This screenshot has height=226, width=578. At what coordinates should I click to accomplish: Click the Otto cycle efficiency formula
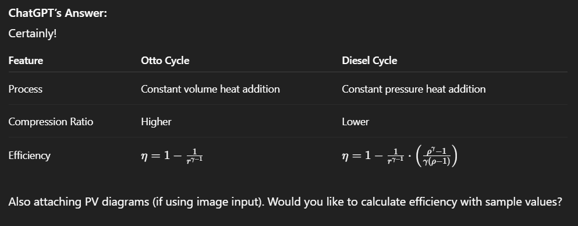coord(172,156)
